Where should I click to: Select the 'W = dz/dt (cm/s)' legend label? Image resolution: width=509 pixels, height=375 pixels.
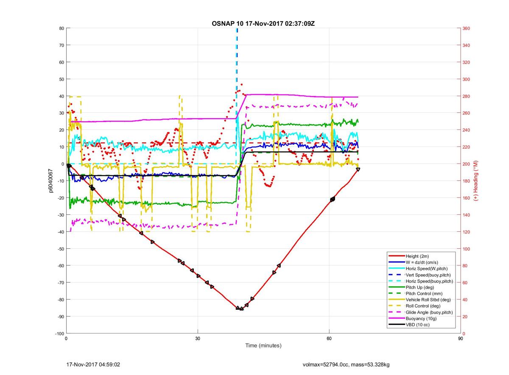click(x=423, y=262)
